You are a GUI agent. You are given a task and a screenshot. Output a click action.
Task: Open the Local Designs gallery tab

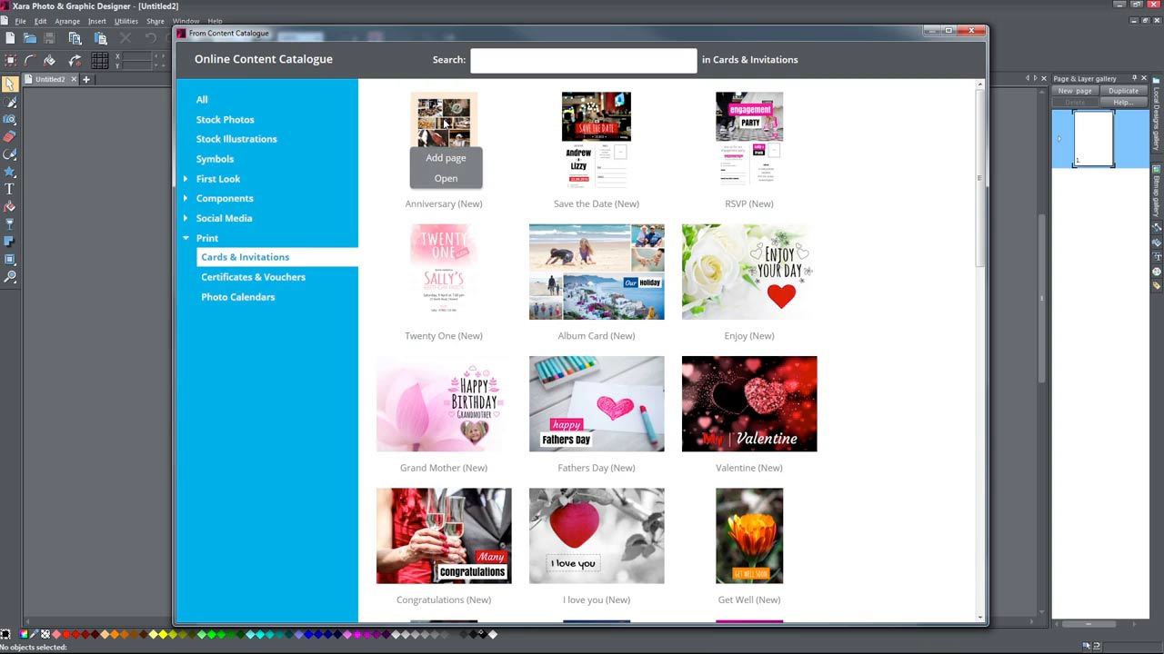click(1157, 118)
